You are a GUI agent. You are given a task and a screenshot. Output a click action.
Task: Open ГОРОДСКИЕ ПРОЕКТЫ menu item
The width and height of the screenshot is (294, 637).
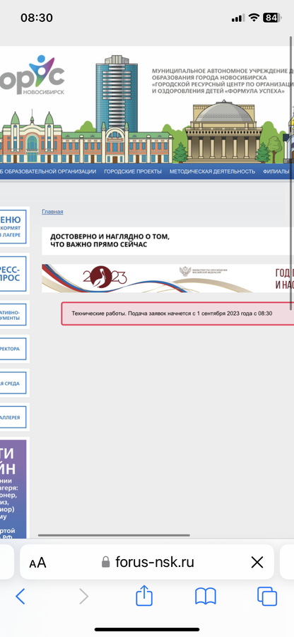[133, 171]
